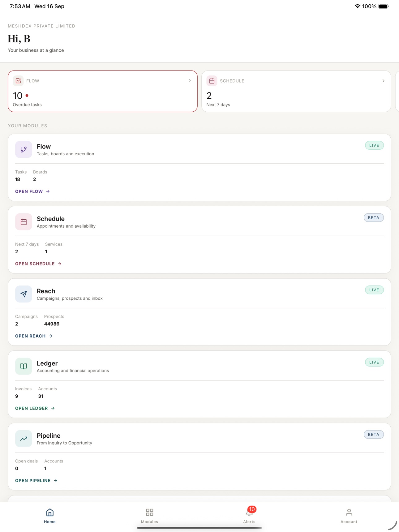399x532 pixels.
Task: Click the Flow module branch icon
Action: coord(24,149)
